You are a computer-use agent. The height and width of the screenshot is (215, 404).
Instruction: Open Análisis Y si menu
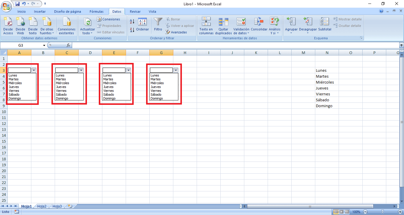click(x=274, y=26)
